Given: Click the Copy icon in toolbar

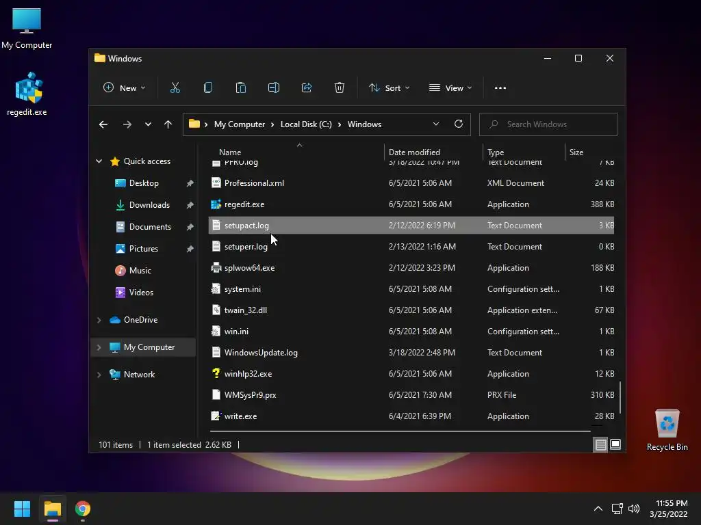Looking at the screenshot, I should click(208, 88).
